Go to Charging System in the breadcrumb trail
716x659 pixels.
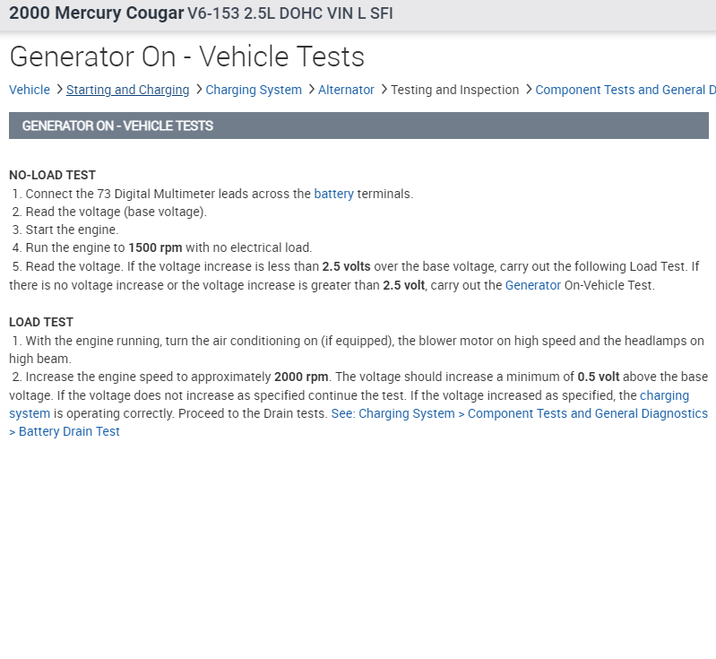[254, 90]
